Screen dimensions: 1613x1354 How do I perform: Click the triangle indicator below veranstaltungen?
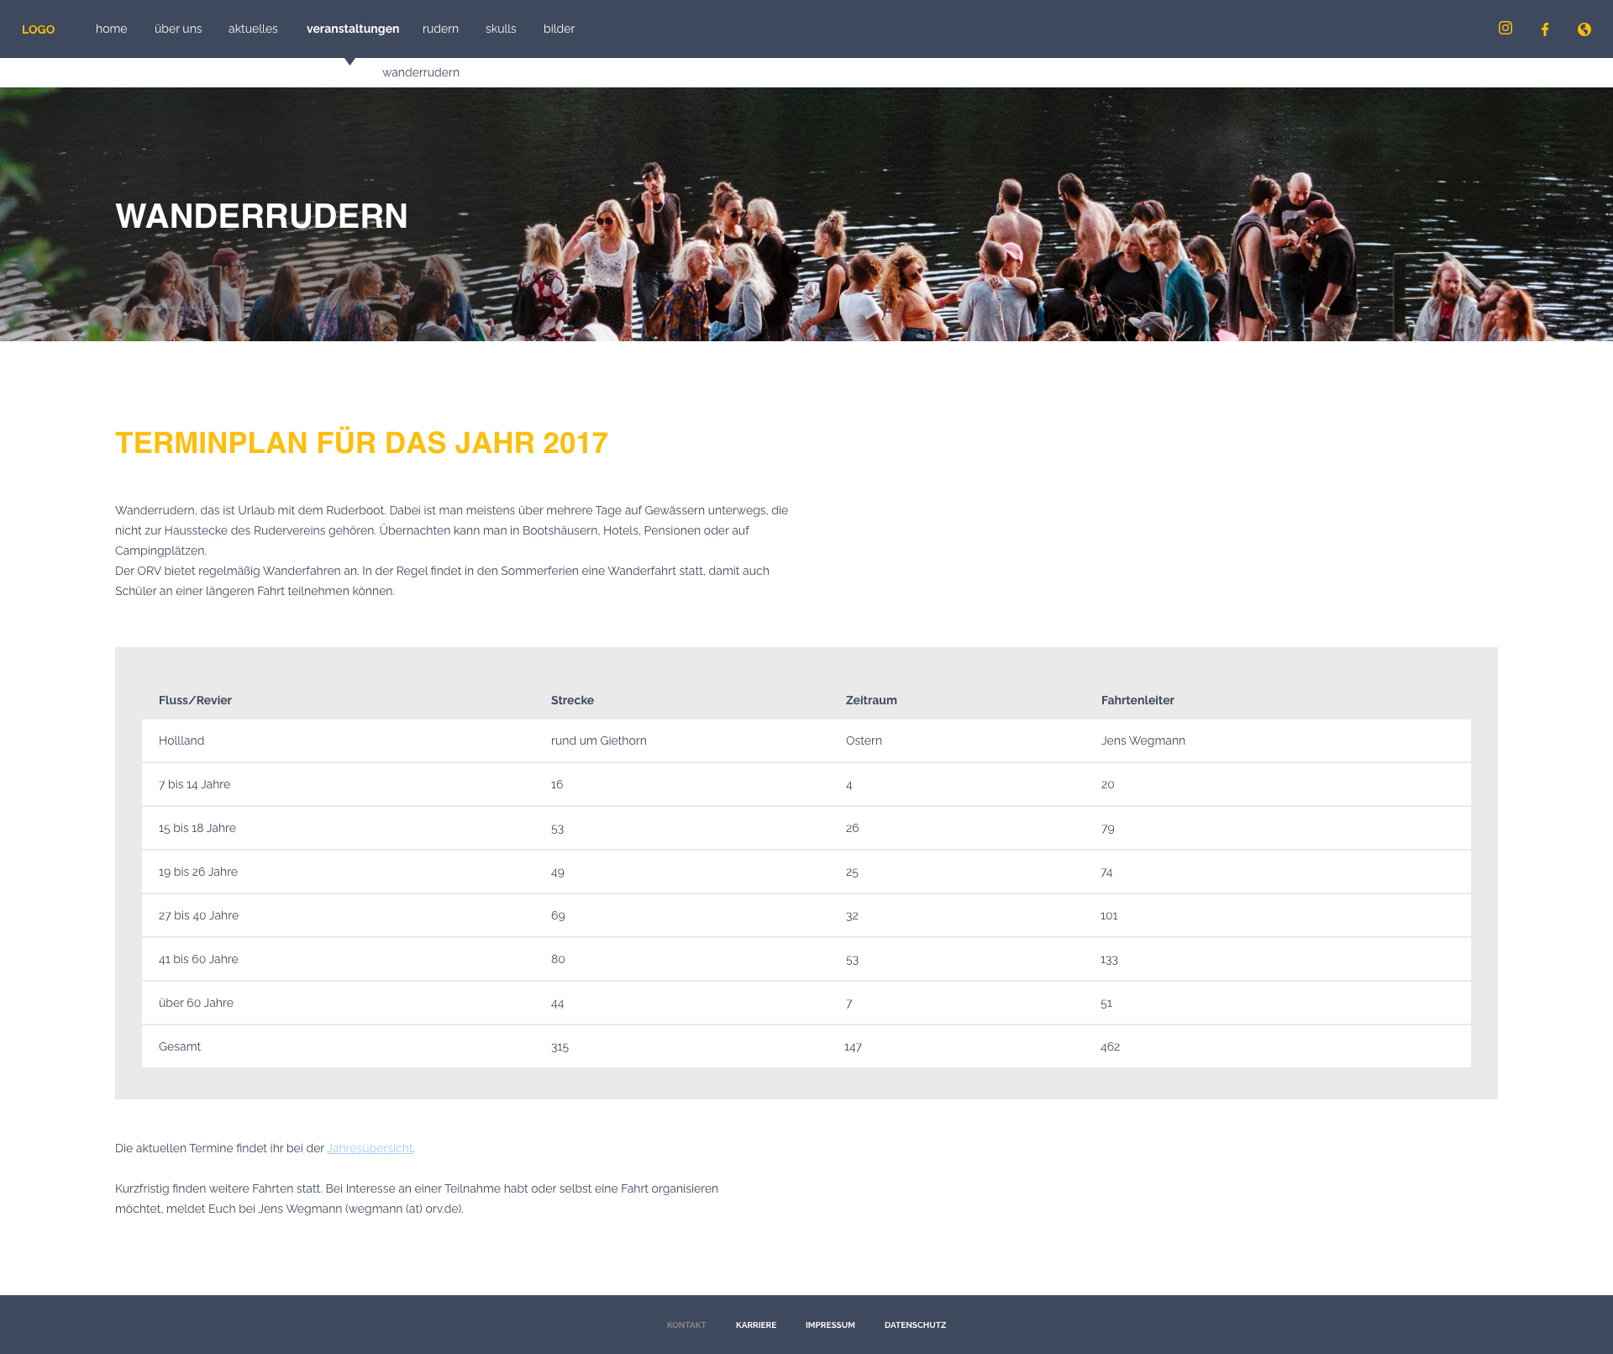(349, 61)
